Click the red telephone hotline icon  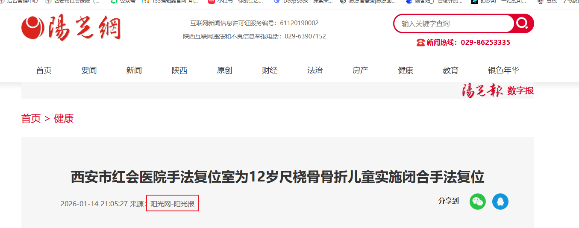click(x=420, y=42)
